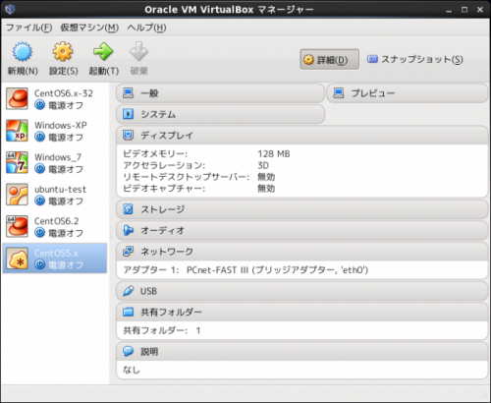Viewport: 491px width, 403px height.
Task: Click the 3D acceleration value
Action: coord(263,165)
